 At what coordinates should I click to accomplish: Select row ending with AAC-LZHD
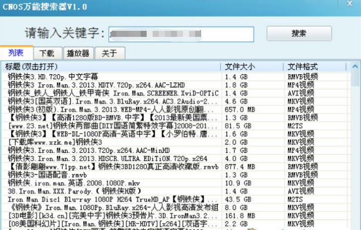(176, 85)
